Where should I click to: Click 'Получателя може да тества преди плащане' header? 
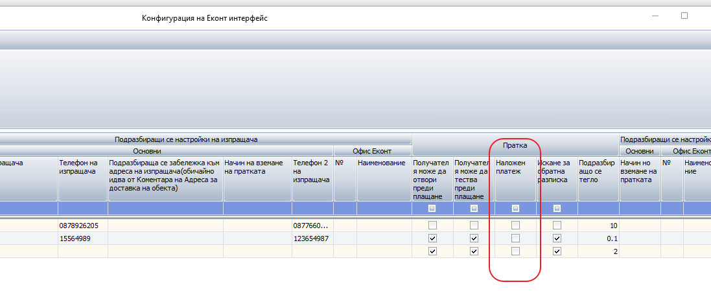coord(474,179)
